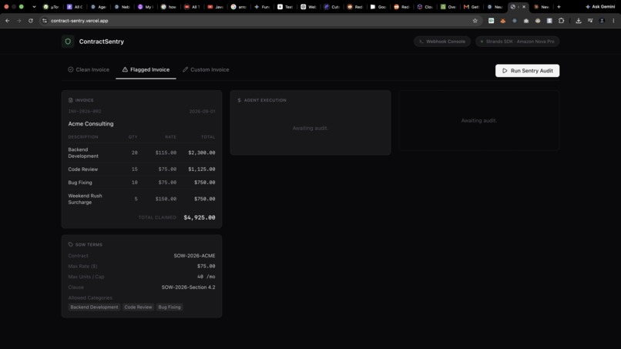Click the Code Review line item row
This screenshot has width=621, height=349.
(142, 169)
